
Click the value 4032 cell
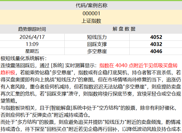pos(156,44)
